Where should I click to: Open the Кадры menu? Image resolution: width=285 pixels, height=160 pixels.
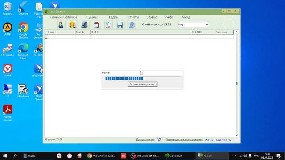pyautogui.click(x=114, y=17)
